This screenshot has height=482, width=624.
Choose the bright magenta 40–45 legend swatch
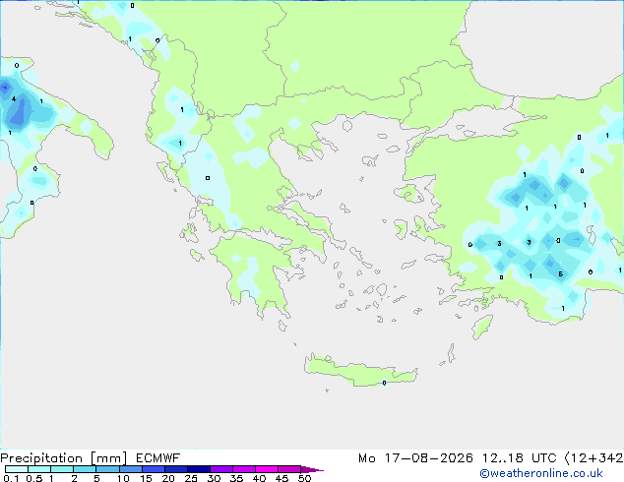pyautogui.click(x=267, y=469)
